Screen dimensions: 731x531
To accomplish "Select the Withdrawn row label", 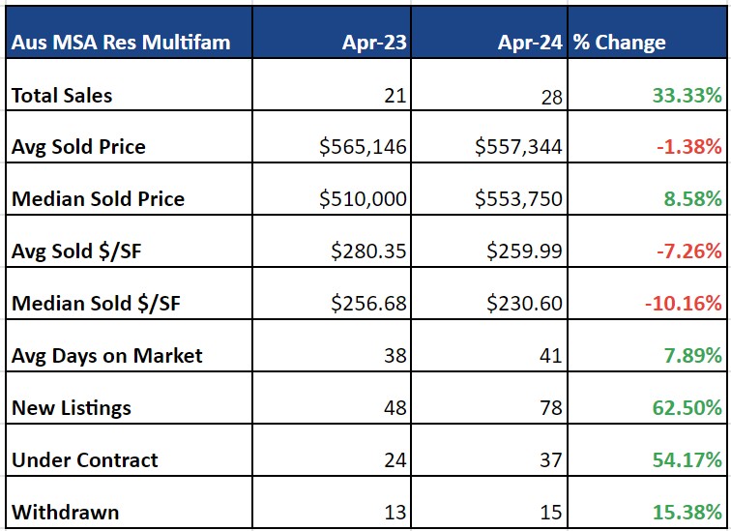I will 65,511.
